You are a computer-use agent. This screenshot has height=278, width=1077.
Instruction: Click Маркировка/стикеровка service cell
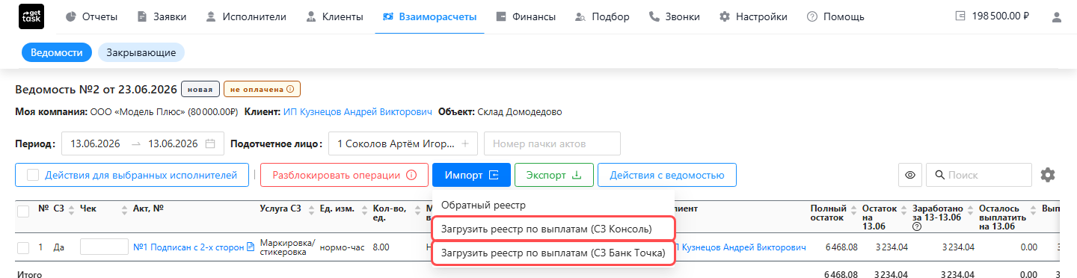[x=287, y=247]
